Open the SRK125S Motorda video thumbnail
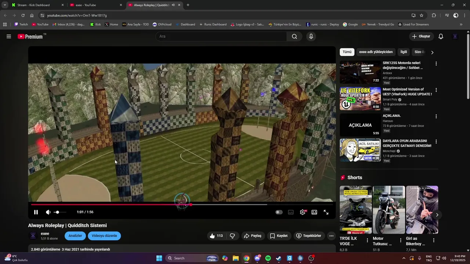 (360, 72)
